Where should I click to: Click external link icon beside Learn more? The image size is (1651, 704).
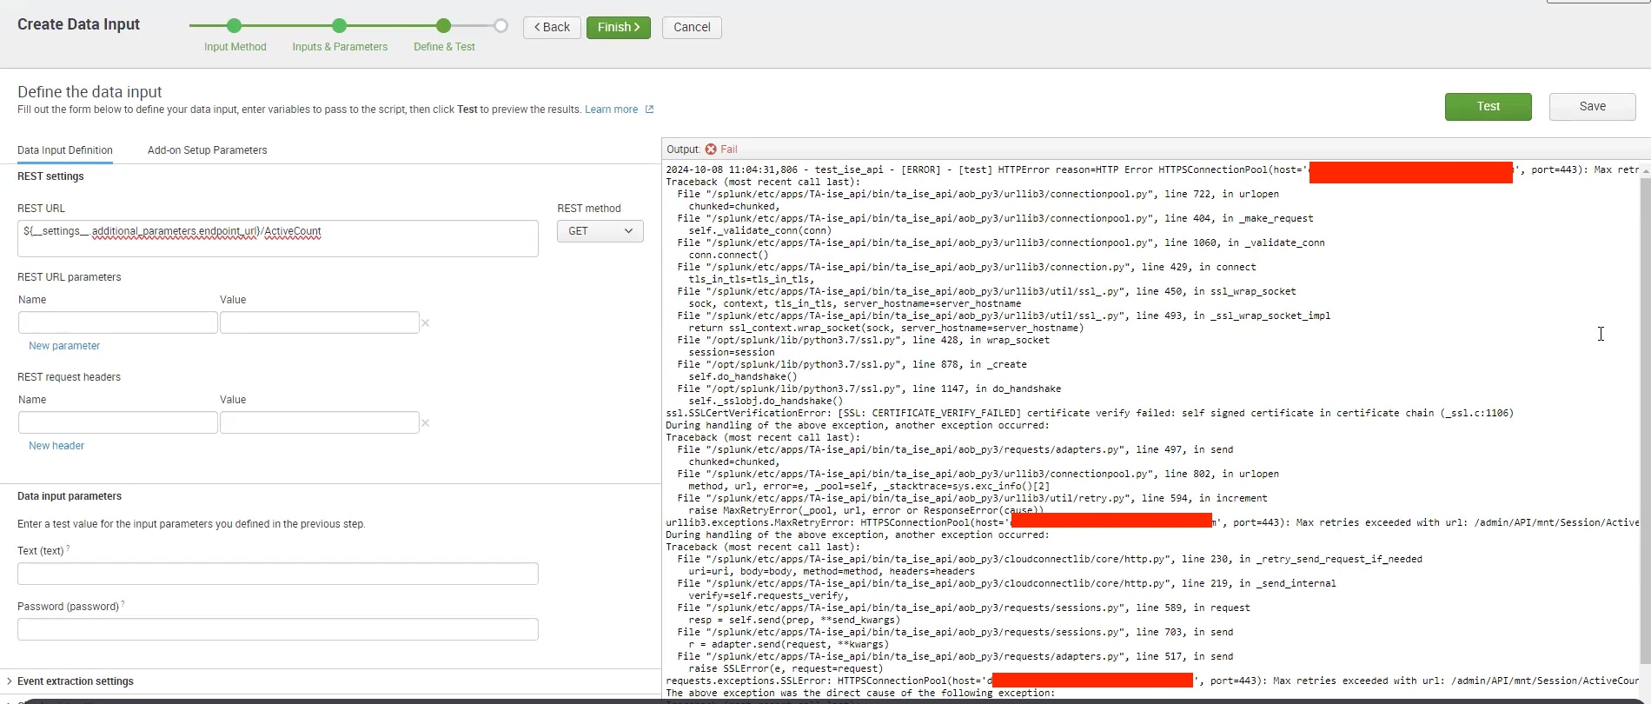(649, 110)
